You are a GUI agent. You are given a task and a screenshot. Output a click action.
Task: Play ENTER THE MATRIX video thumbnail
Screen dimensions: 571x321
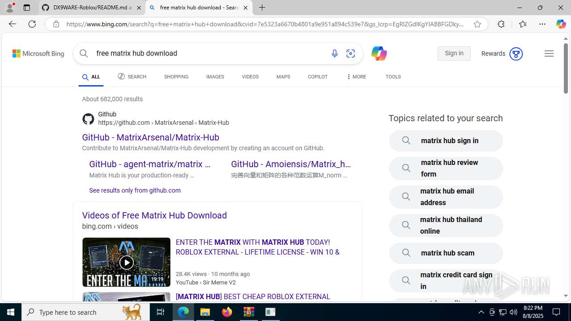(x=126, y=262)
